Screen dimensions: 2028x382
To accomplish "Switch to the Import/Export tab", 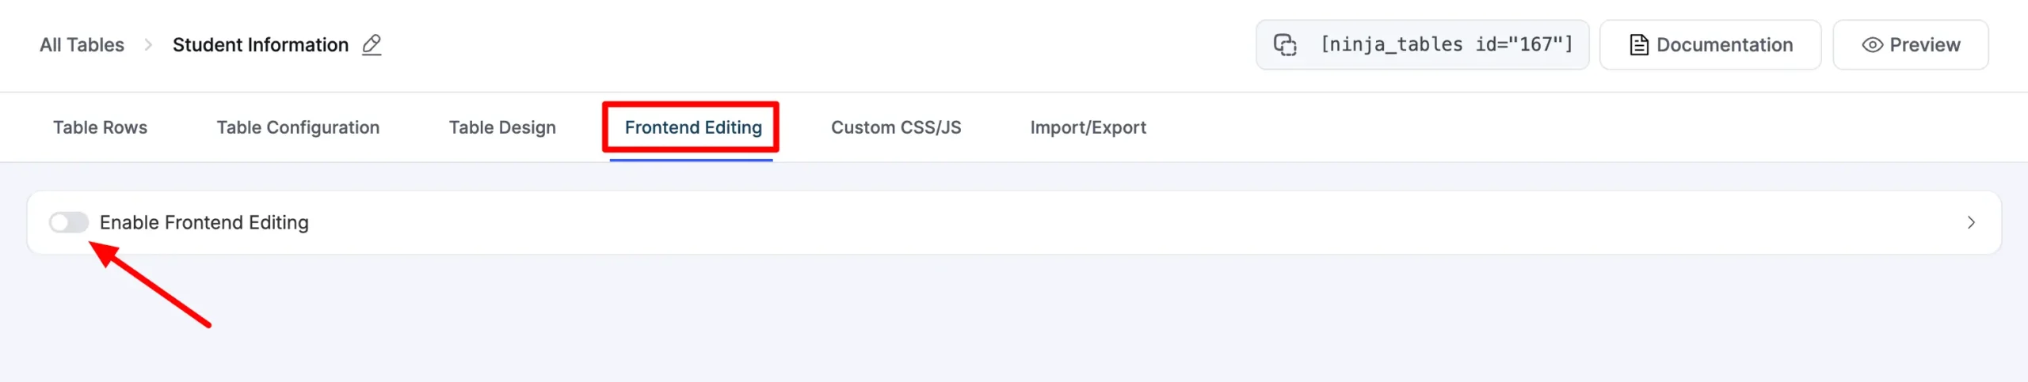I will [x=1088, y=127].
